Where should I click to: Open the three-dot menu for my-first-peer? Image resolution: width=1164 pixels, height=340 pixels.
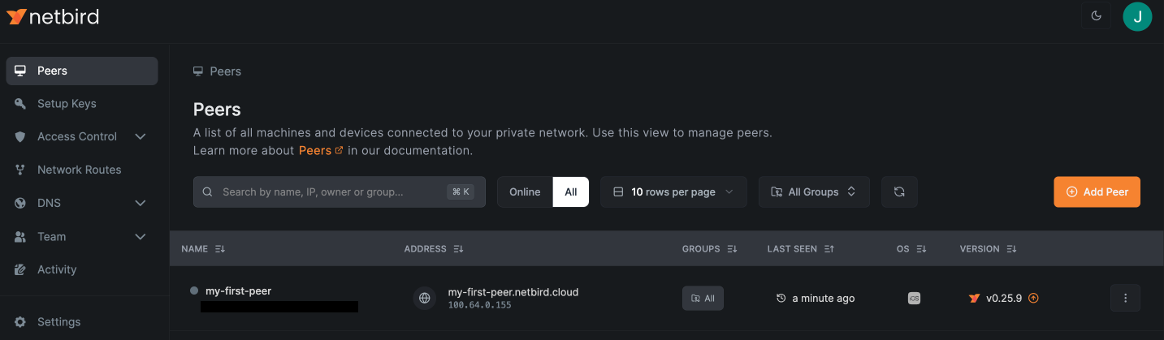[x=1125, y=298]
